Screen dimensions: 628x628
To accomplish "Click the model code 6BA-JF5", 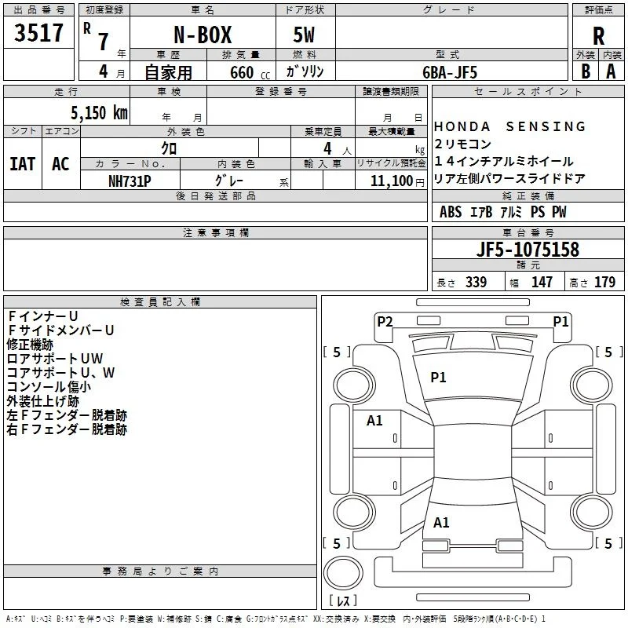I will 450,72.
